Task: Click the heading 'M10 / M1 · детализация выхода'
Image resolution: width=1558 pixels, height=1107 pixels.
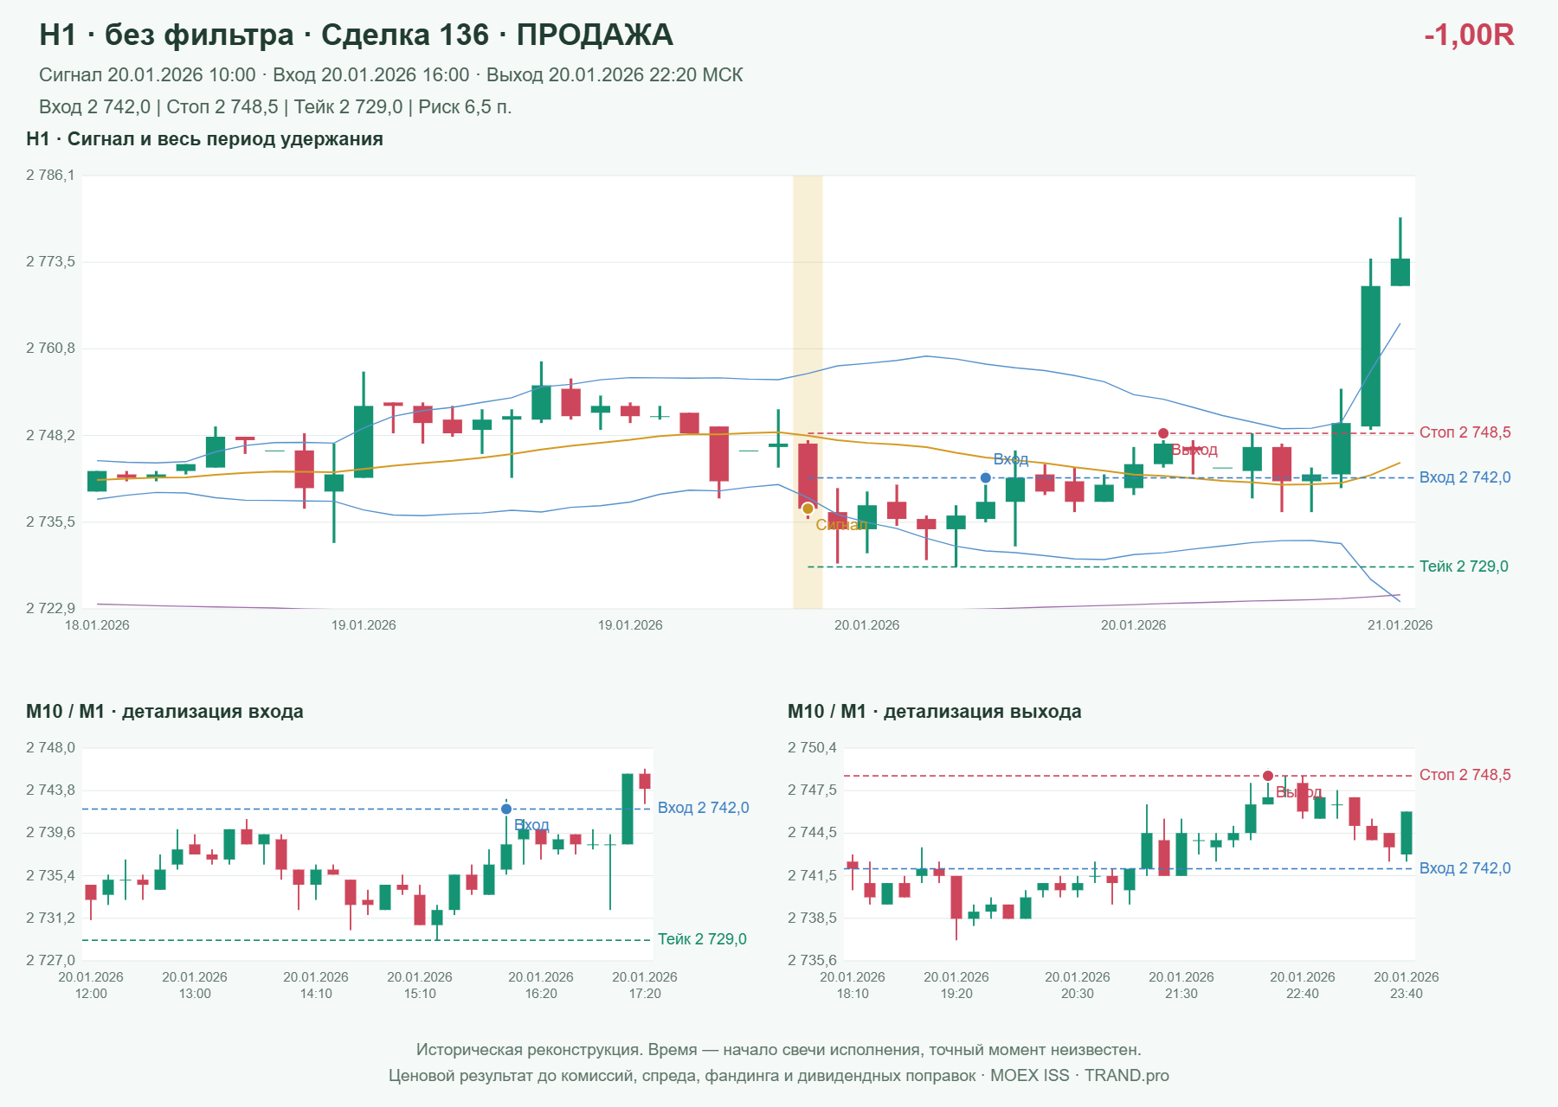Action: click(x=934, y=712)
